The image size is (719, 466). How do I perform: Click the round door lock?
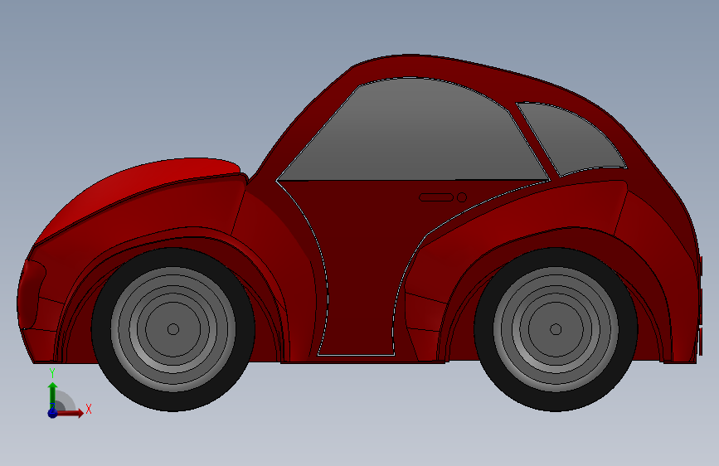[x=462, y=197]
